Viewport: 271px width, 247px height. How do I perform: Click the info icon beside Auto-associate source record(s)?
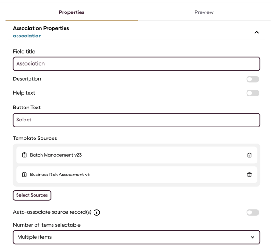97,212
